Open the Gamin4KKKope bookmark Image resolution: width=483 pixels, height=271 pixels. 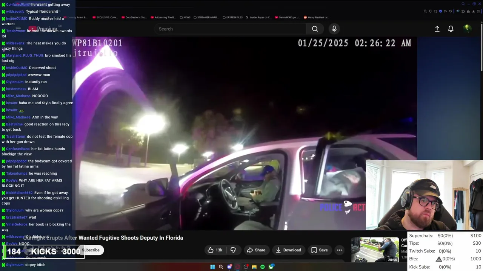point(288,17)
